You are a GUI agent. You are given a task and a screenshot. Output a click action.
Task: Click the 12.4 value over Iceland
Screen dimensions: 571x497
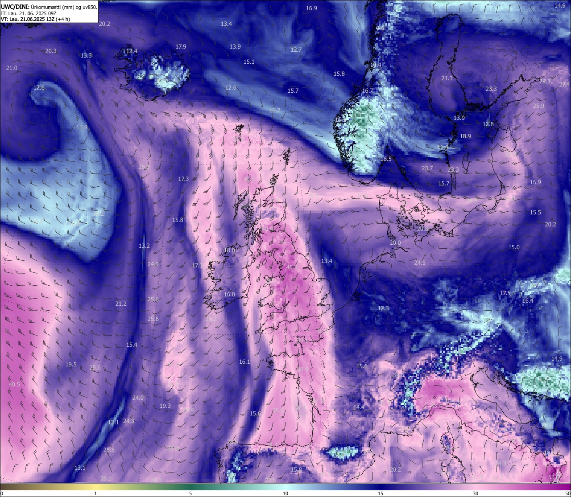(x=132, y=51)
